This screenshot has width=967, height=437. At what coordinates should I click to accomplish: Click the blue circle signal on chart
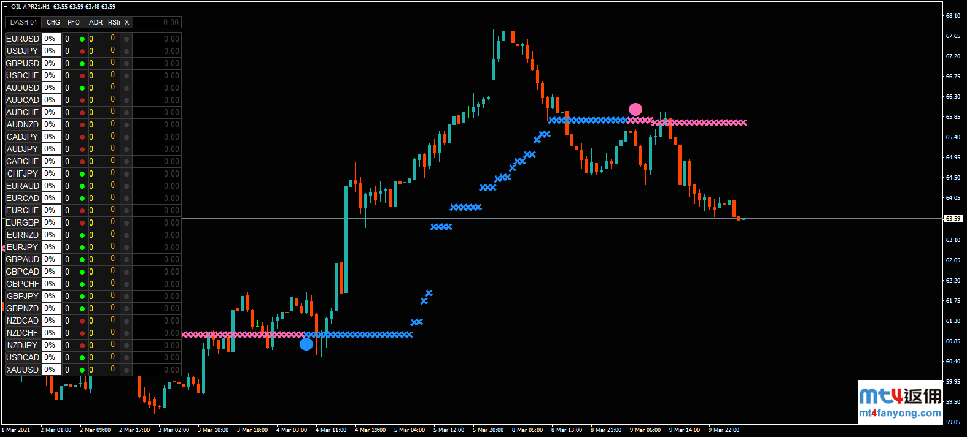pyautogui.click(x=306, y=344)
